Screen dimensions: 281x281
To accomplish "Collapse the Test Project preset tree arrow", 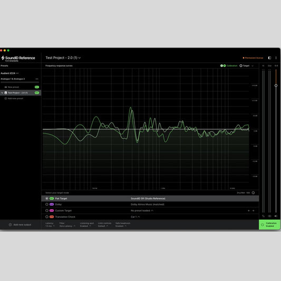I will [x=2, y=93].
